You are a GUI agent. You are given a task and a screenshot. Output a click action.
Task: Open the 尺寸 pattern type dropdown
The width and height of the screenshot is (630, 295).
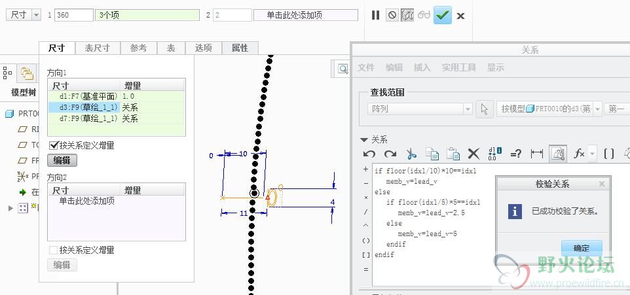pos(24,15)
